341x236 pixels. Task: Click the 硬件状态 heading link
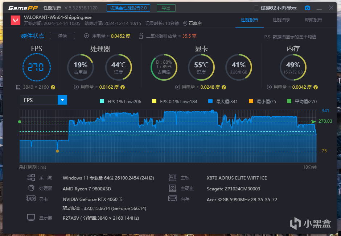33,36
